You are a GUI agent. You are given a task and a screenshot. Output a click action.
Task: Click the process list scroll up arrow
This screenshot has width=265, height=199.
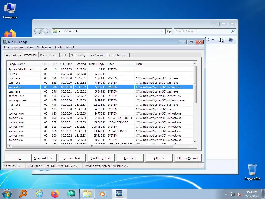pos(195,63)
